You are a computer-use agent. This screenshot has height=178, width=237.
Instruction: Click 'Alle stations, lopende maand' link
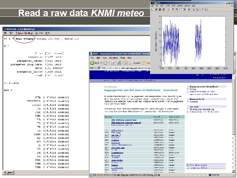[x=126, y=123]
